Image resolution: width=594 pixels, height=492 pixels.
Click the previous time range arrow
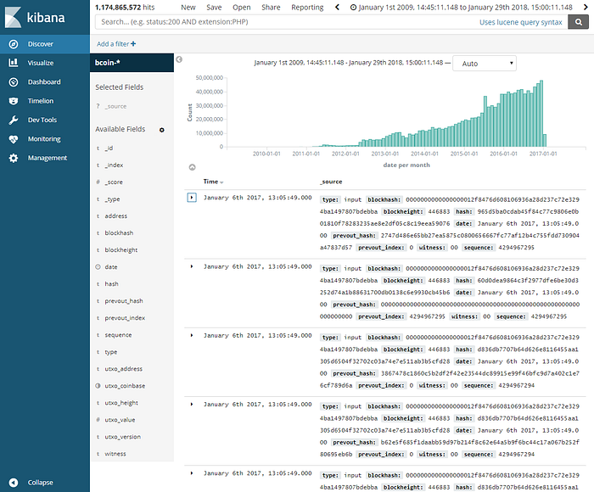(337, 7)
